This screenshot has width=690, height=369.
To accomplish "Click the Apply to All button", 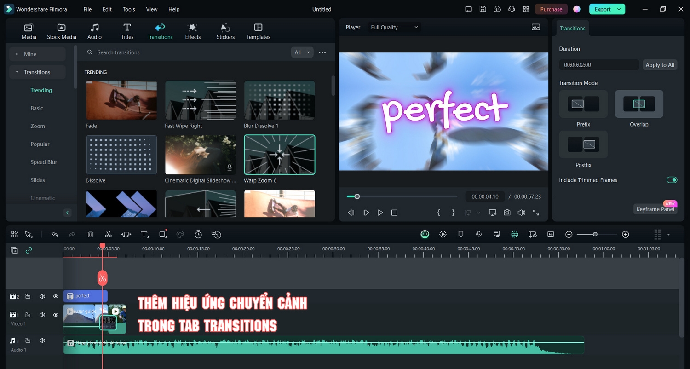I will click(x=660, y=65).
